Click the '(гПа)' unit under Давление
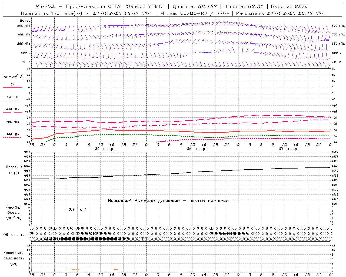The height and width of the screenshot is (277, 346). [x=14, y=173]
